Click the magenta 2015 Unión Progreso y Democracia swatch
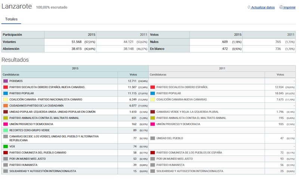 (6, 124)
